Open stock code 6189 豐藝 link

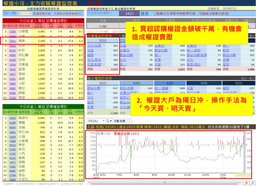[12, 123]
